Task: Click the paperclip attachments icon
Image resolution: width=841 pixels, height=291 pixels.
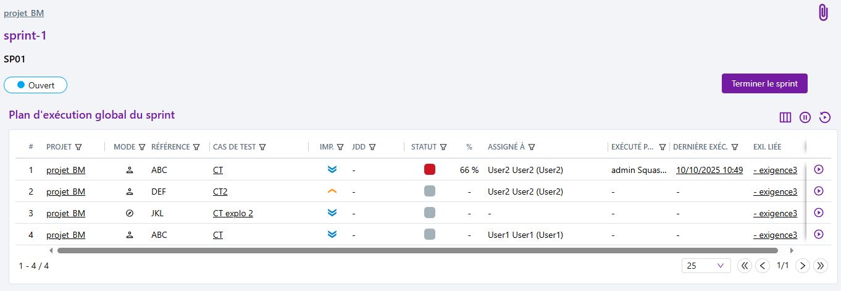Action: click(x=822, y=12)
